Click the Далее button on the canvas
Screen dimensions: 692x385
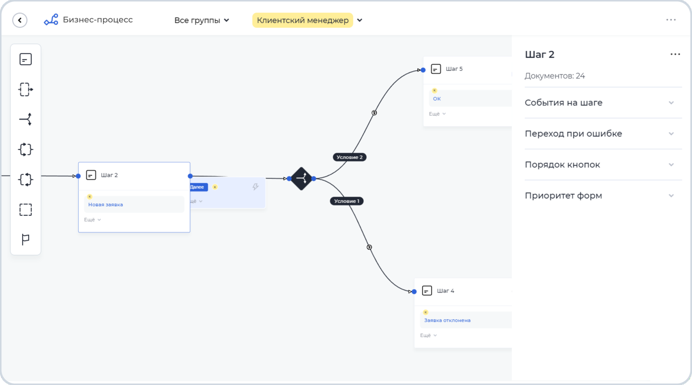[x=198, y=187]
